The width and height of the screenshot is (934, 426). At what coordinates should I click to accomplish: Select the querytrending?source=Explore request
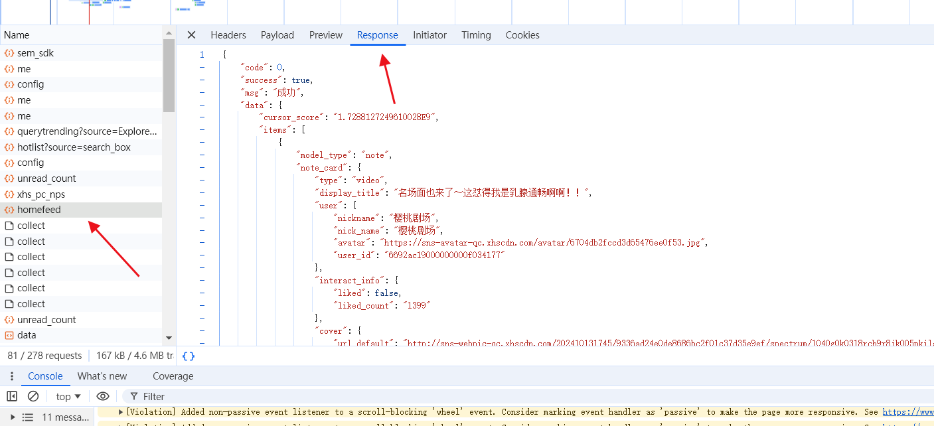click(x=87, y=131)
